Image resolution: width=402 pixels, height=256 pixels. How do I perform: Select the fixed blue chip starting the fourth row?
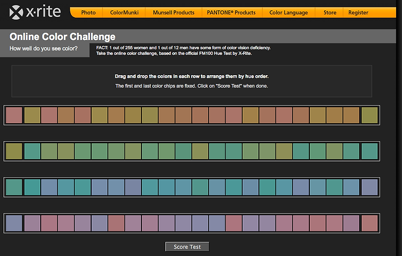pyautogui.click(x=14, y=223)
